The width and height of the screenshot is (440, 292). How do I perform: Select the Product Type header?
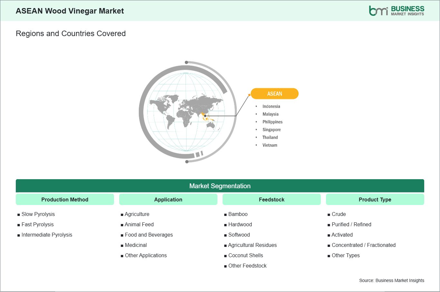[x=375, y=200]
